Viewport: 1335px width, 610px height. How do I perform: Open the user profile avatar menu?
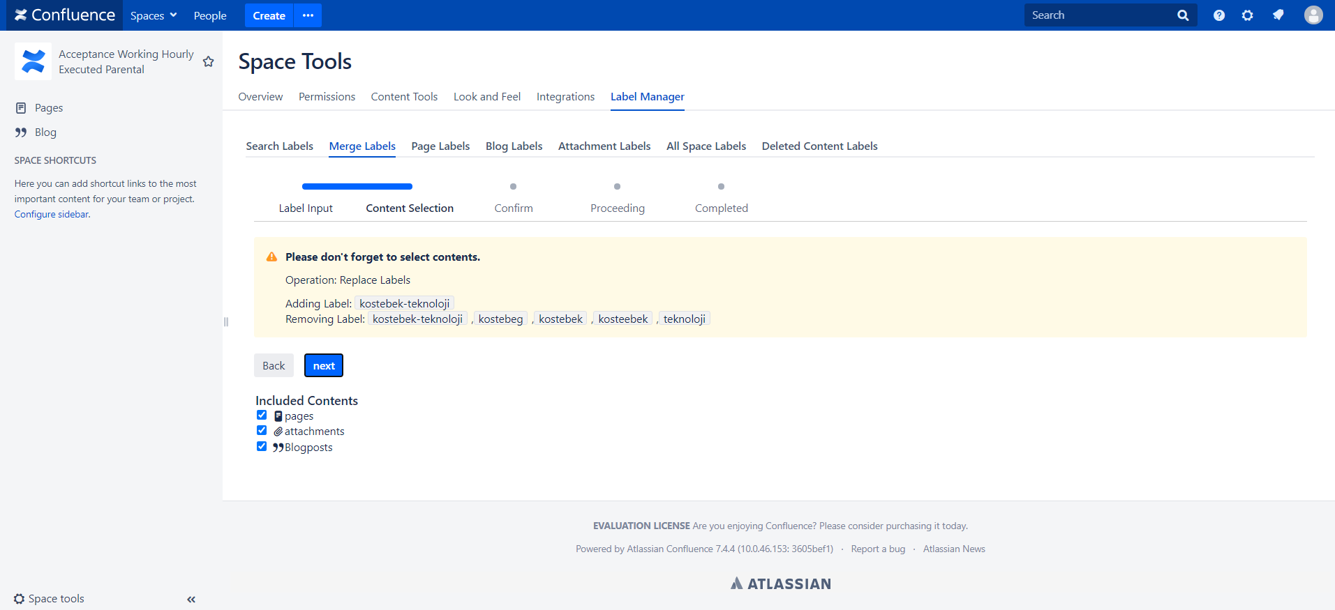[1313, 15]
